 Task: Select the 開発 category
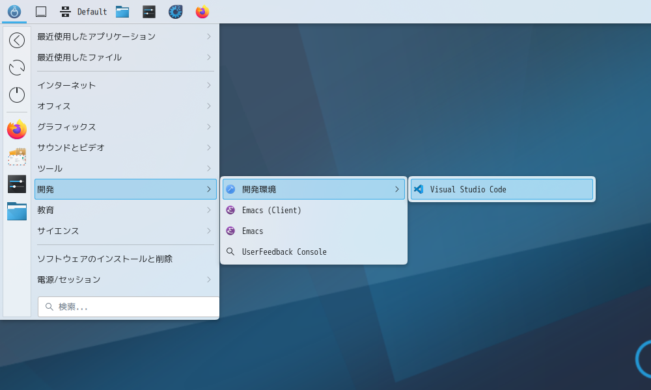click(125, 189)
